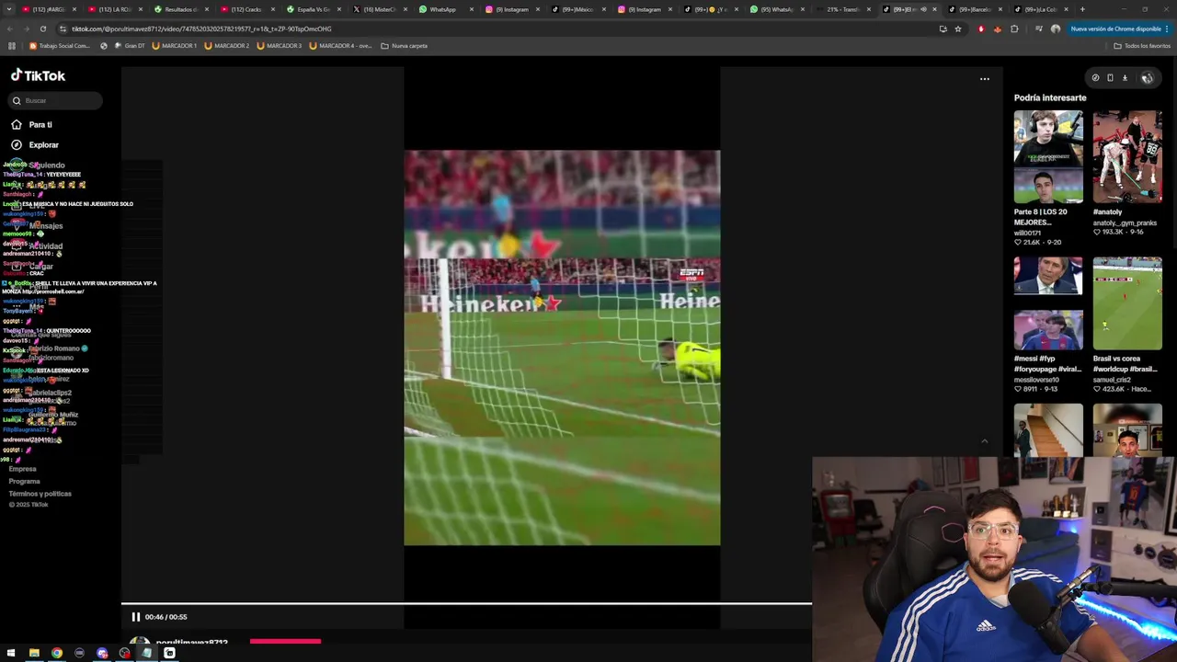Reload the page in Chrome

(42, 29)
